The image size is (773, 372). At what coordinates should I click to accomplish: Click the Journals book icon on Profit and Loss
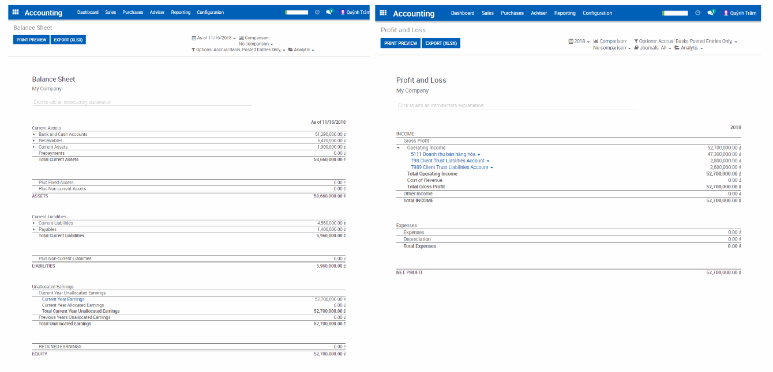(x=637, y=48)
